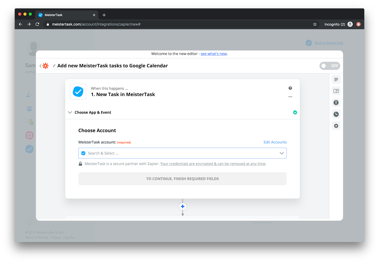The image size is (379, 263).
Task: Open the clock task history icon
Action: [336, 114]
